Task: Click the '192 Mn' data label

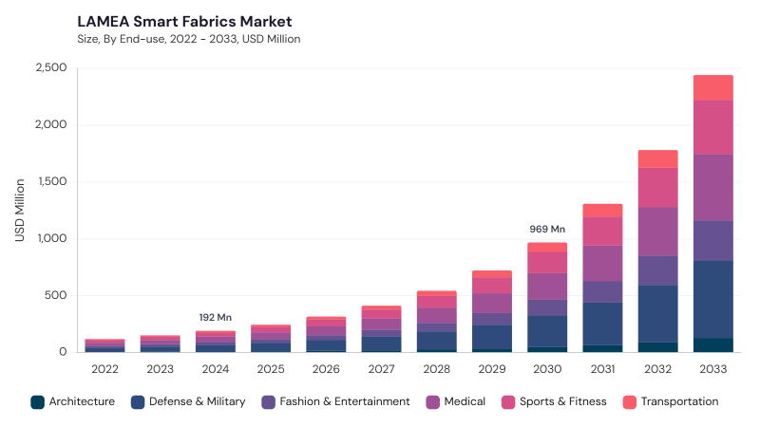Action: pyautogui.click(x=216, y=318)
